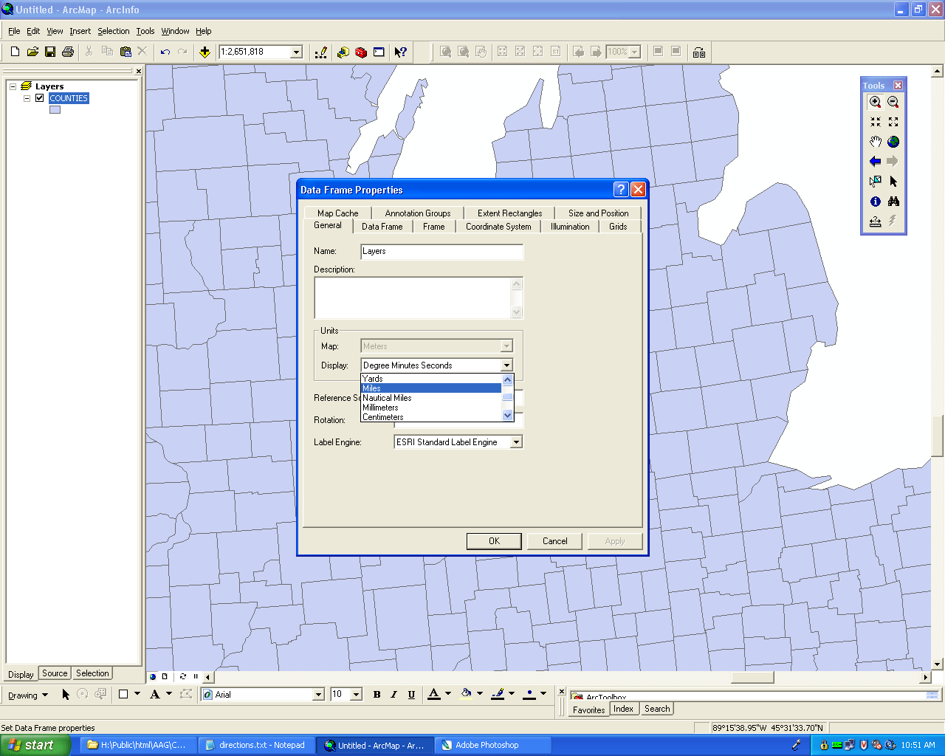Toggle italic text formatting button
Screen dimensions: 945x756
pyautogui.click(x=394, y=695)
